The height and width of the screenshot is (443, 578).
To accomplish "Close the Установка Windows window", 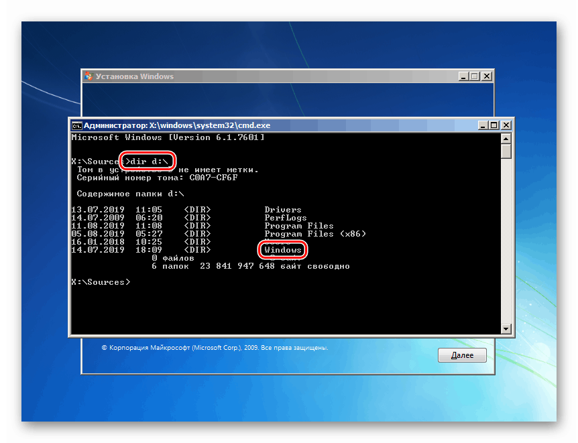I will tap(487, 76).
